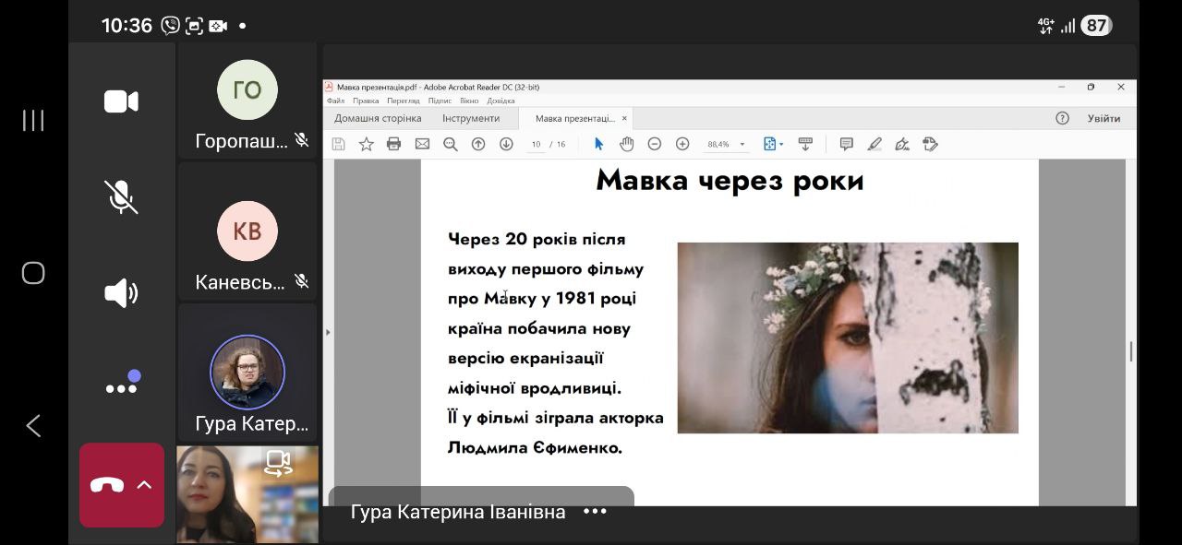The image size is (1182, 545).
Task: Print the PDF using the printer icon
Action: coord(394,144)
